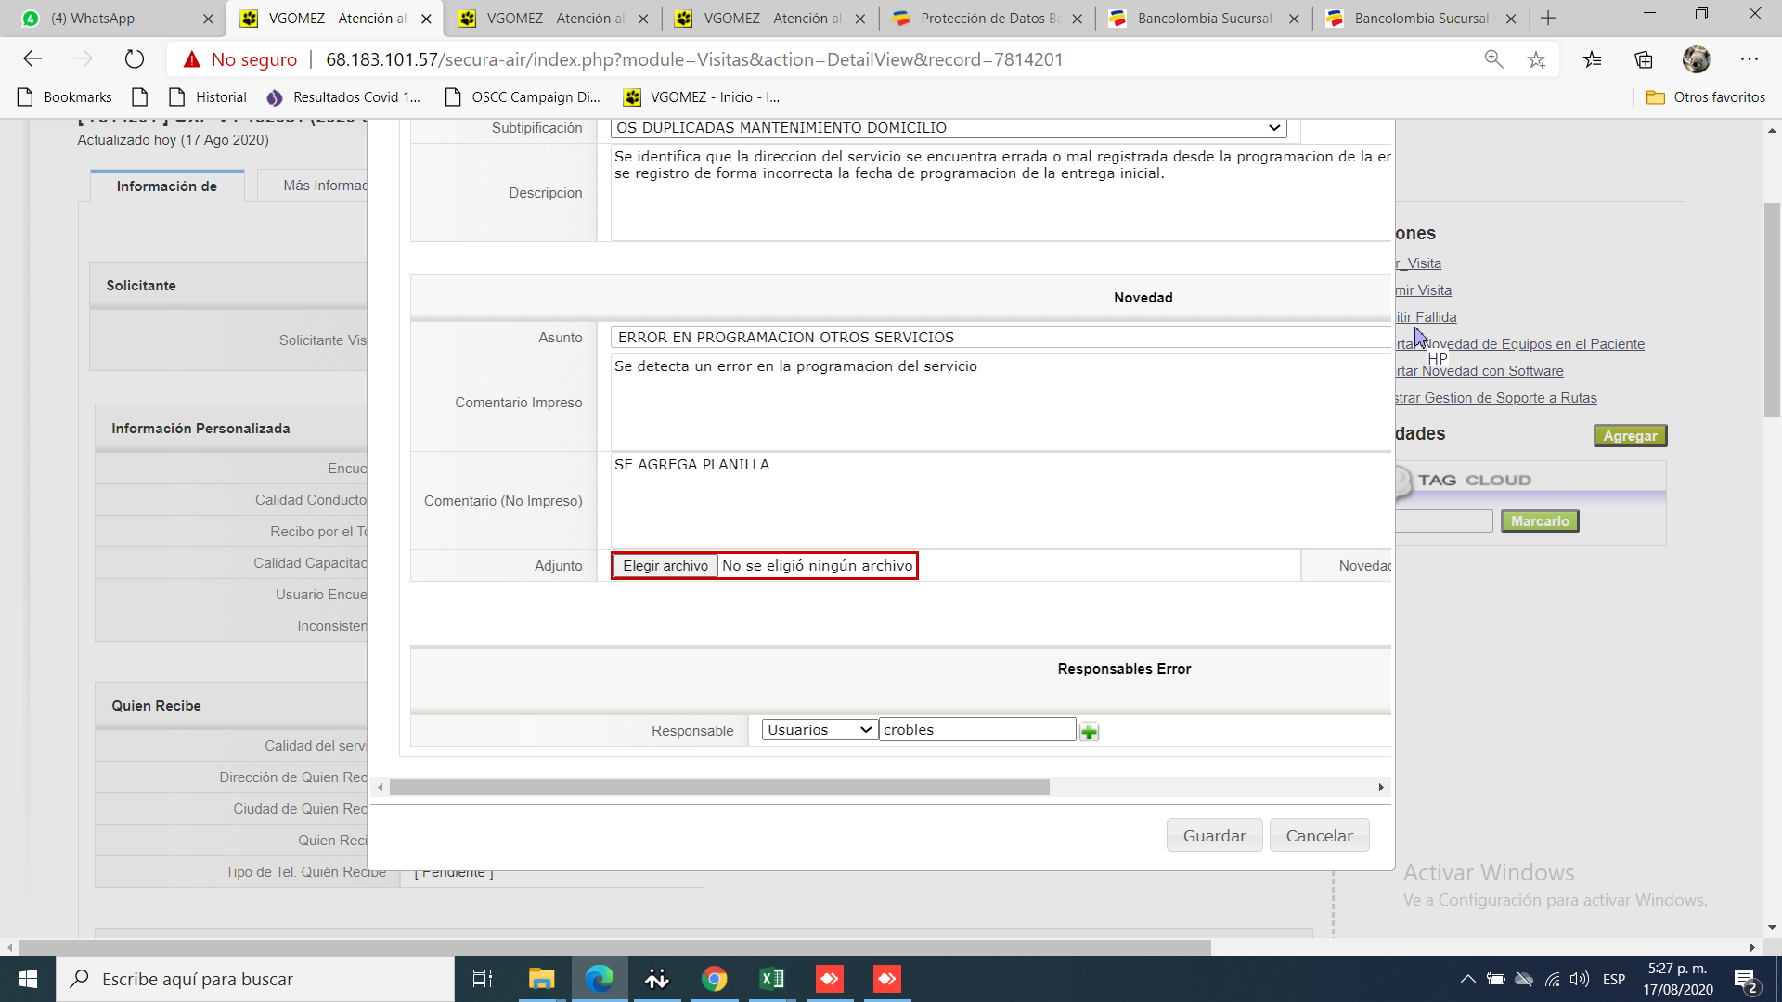The height and width of the screenshot is (1002, 1782).
Task: Add this page to favorites with the star icon
Action: (1536, 59)
